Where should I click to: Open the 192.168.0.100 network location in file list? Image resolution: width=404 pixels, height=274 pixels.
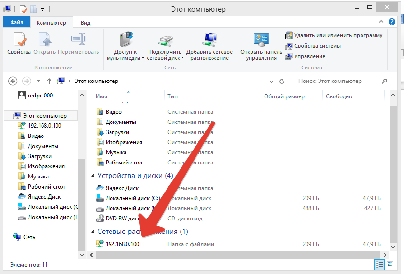[122, 244]
